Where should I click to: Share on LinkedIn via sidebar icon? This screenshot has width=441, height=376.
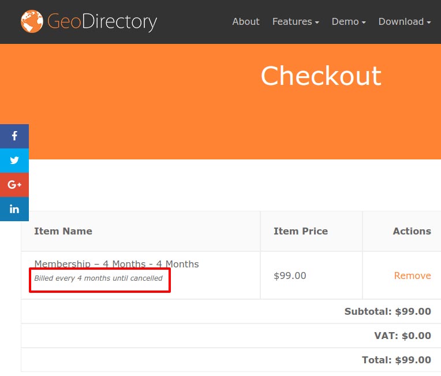[14, 209]
